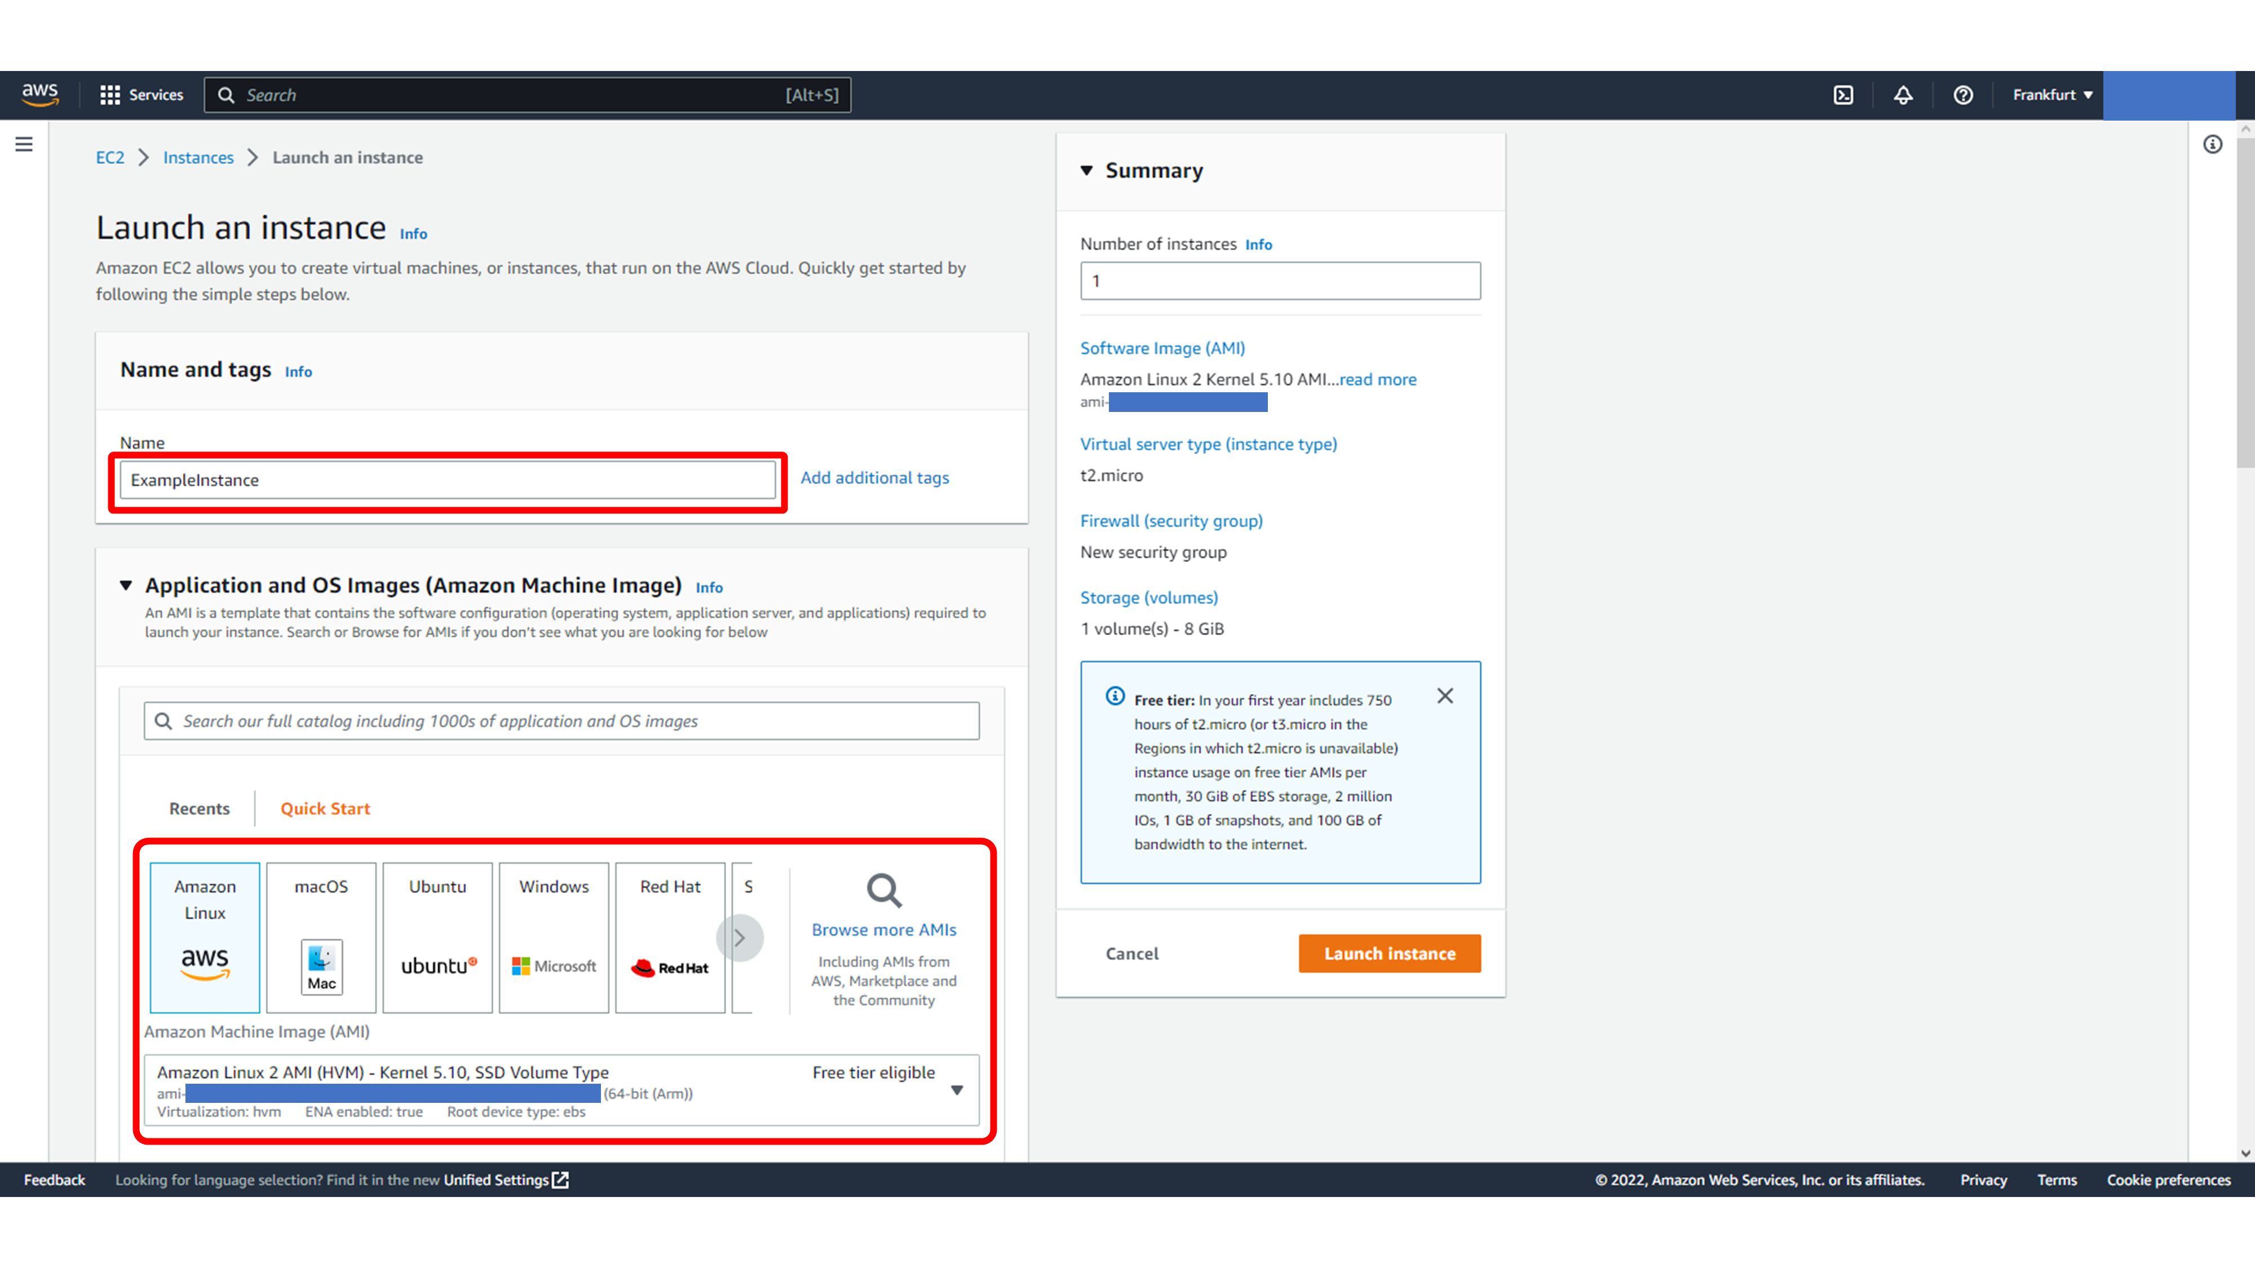Open the hamburger navigation menu
Image resolution: width=2255 pixels, height=1268 pixels.
point(24,144)
